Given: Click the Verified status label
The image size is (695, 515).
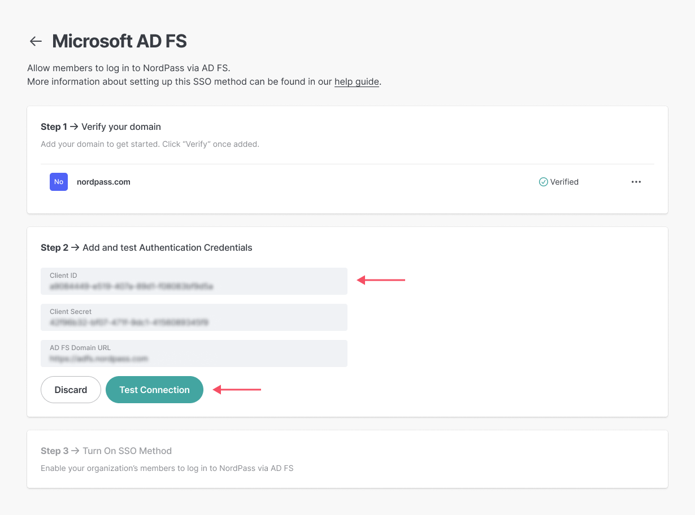Looking at the screenshot, I should [x=564, y=182].
